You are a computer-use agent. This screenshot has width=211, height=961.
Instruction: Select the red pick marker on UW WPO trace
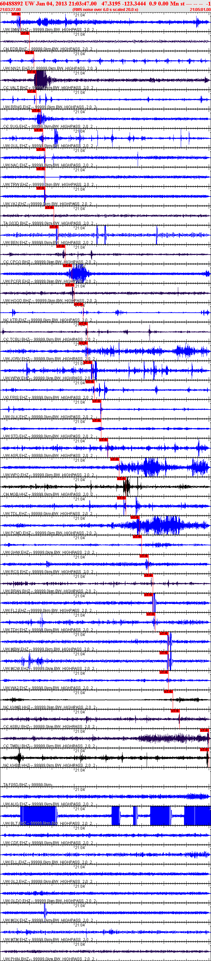(115, 460)
